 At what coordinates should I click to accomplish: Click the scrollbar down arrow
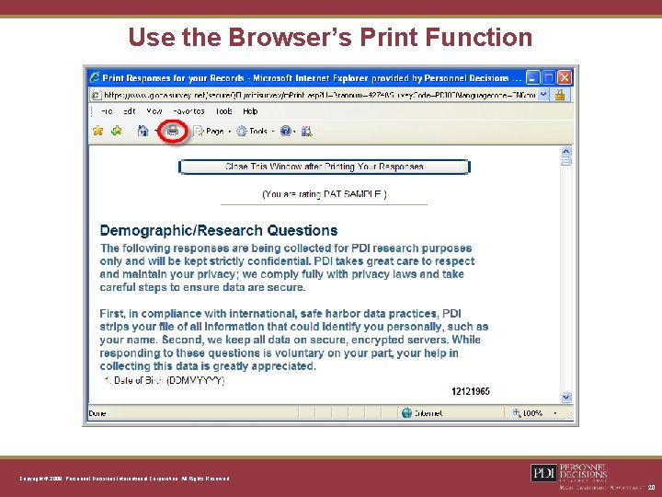[566, 398]
